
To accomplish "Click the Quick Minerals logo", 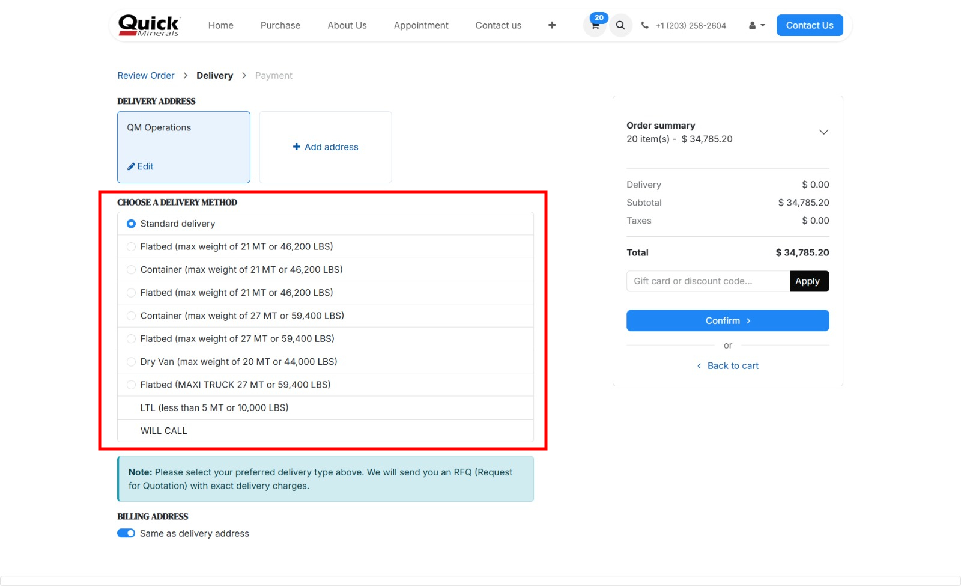I will 147,25.
